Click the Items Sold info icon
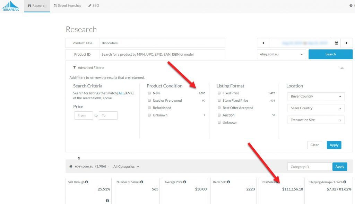This screenshot has width=355, height=204. pos(228,182)
